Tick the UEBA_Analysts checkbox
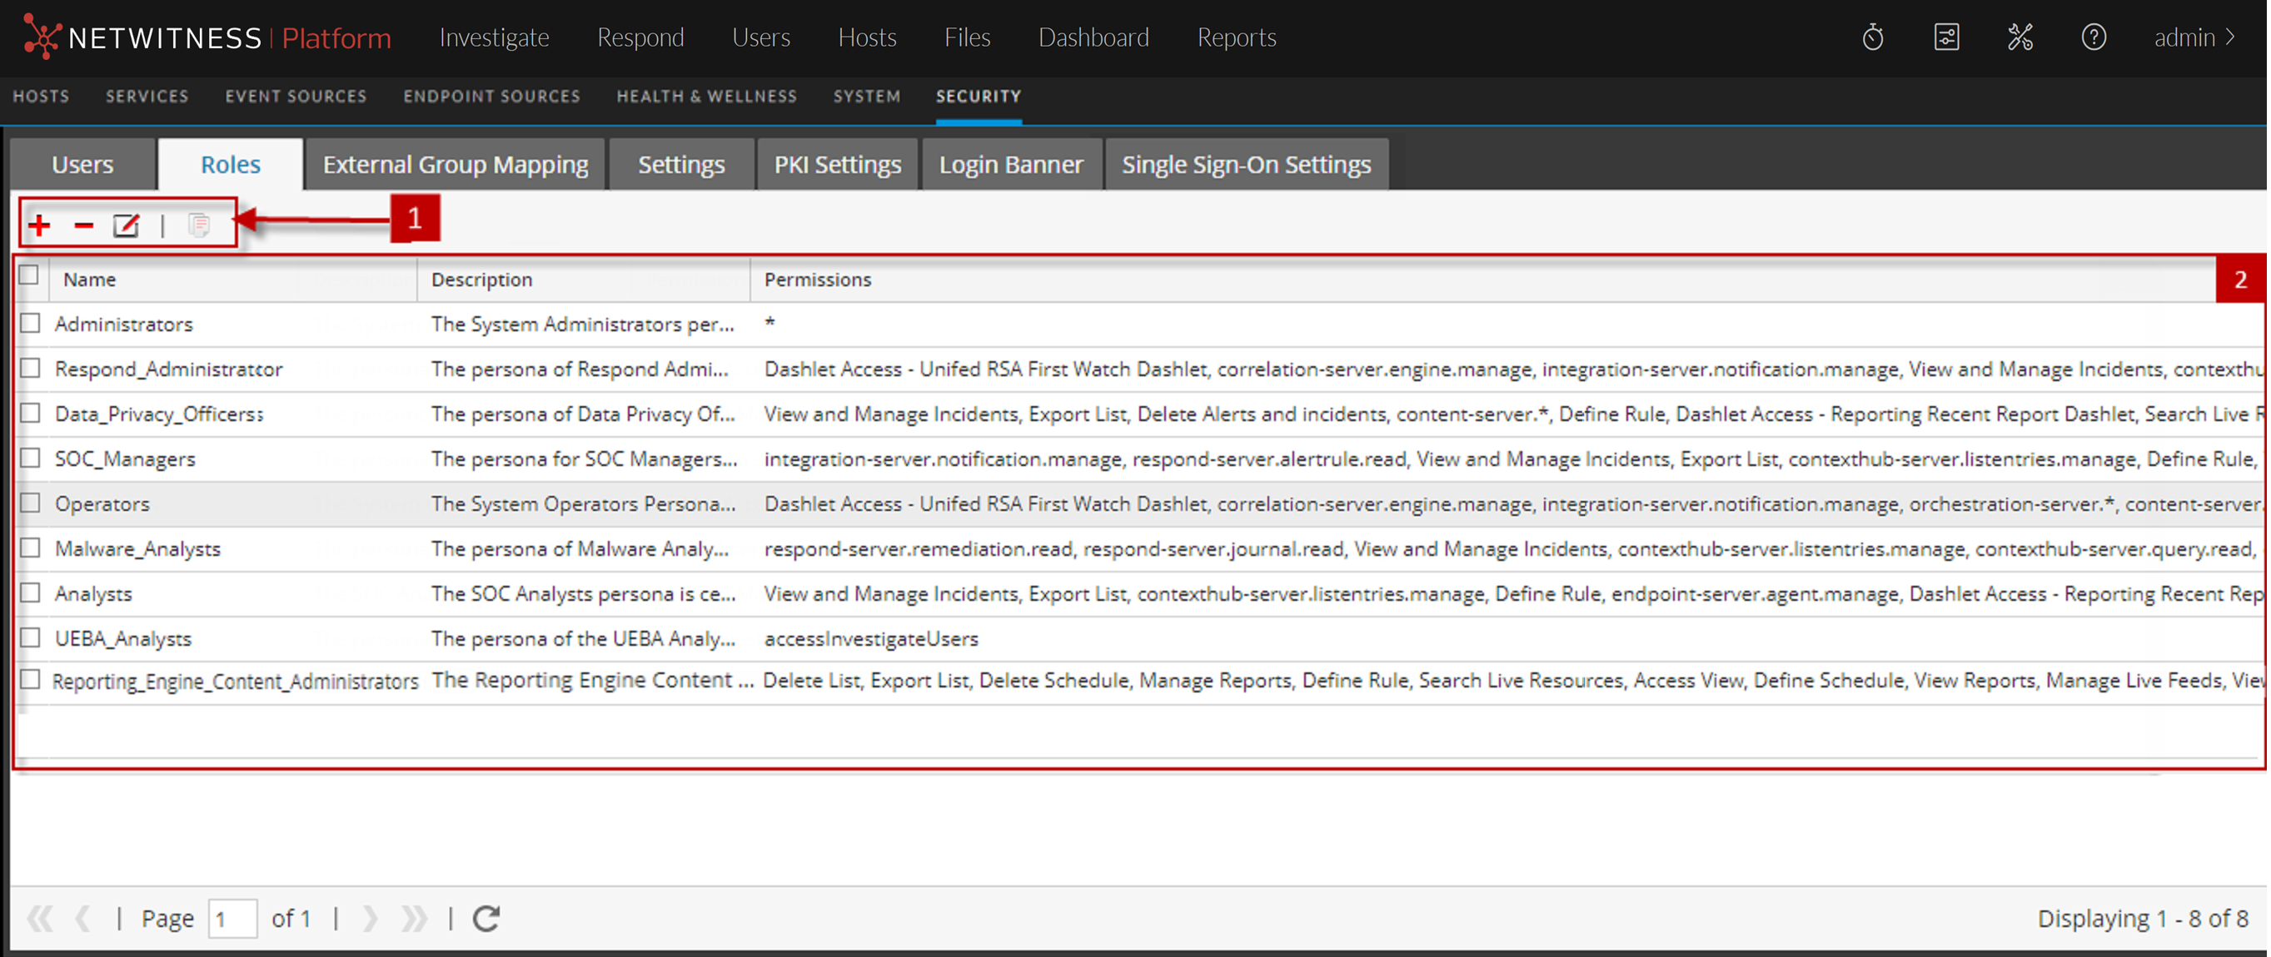 [31, 637]
